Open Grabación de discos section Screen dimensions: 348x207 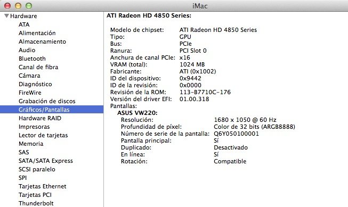pos(47,101)
